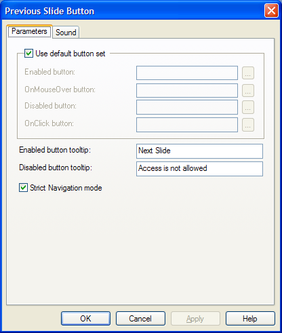Click browse button for OnMouseOver button
The width and height of the screenshot is (282, 333).
pyautogui.click(x=248, y=90)
